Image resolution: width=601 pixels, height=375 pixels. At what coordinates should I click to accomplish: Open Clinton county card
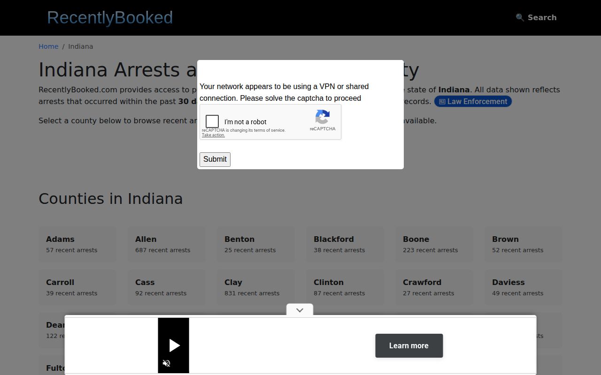[x=345, y=287]
